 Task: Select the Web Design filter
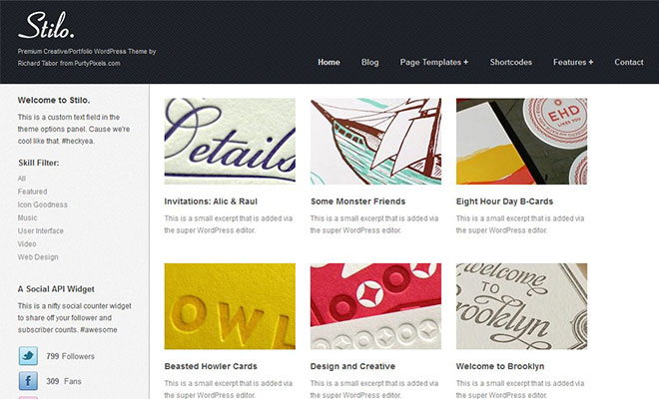(40, 256)
